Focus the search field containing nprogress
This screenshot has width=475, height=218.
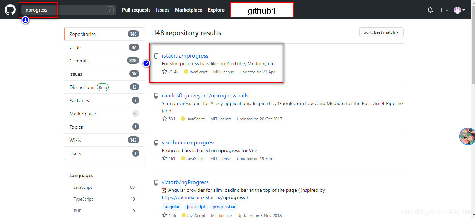click(69, 10)
